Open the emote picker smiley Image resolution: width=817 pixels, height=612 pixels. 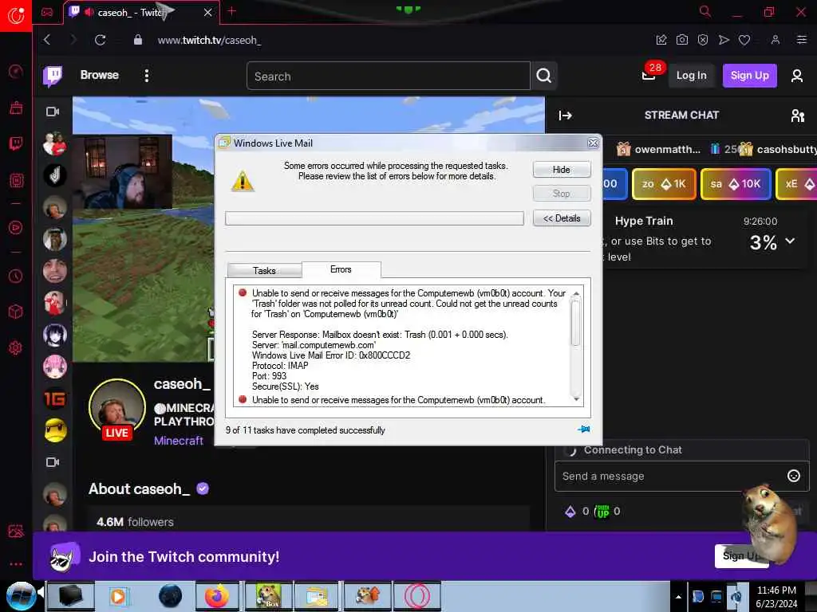tap(794, 476)
